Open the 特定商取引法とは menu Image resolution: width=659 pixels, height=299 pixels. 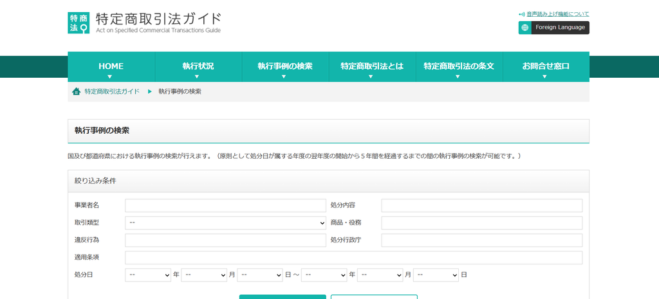pos(372,67)
